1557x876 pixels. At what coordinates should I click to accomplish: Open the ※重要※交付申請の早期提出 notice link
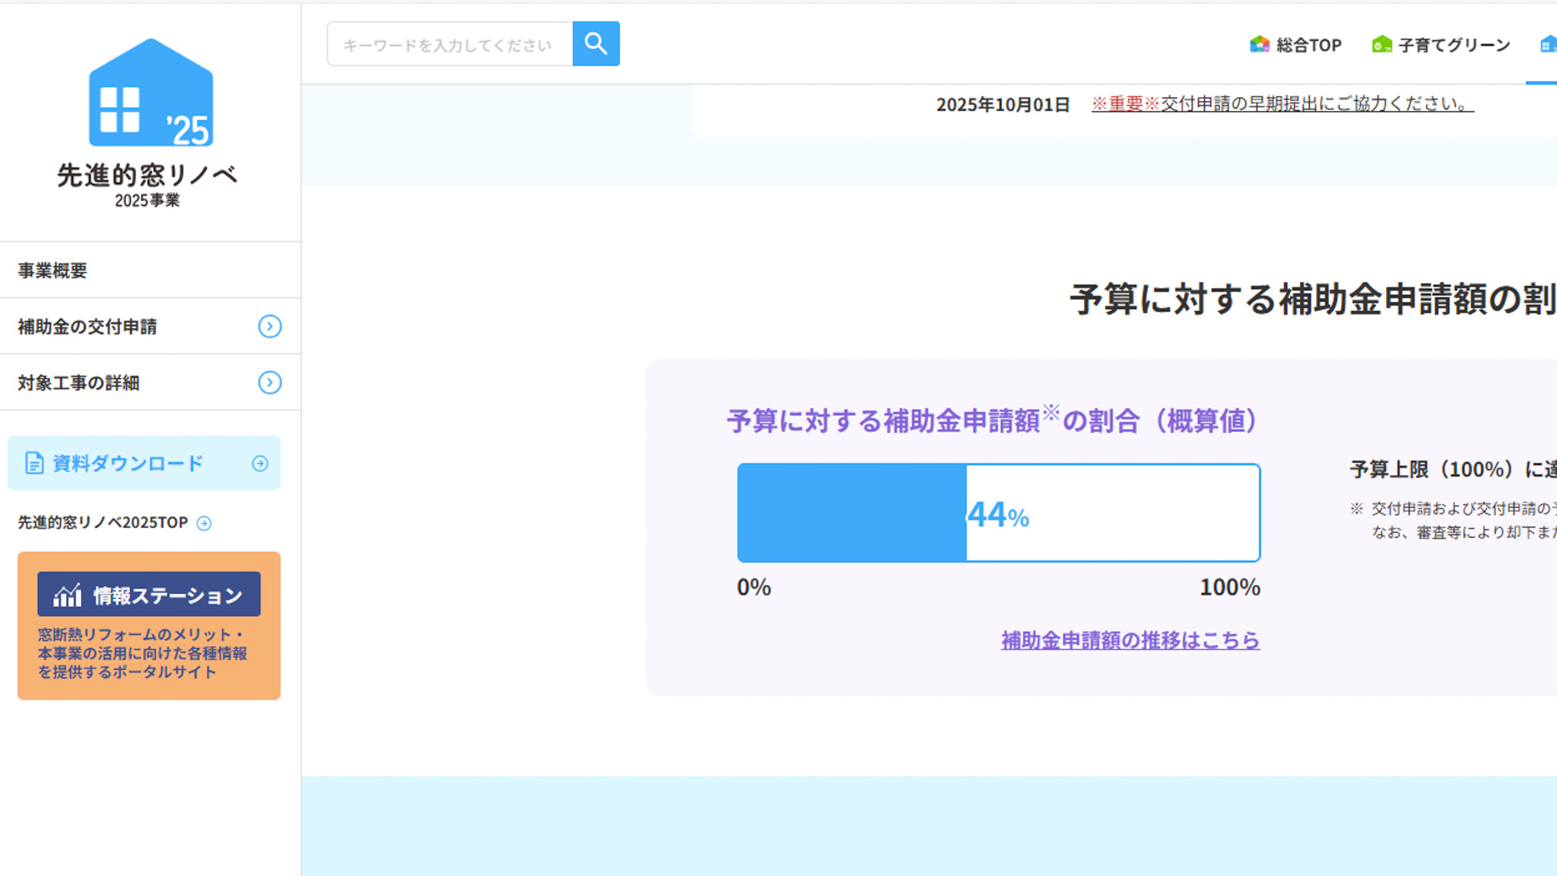[x=1282, y=104]
